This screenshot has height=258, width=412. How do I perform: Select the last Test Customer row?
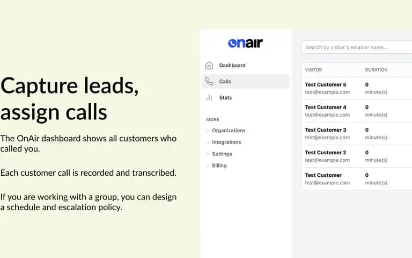(x=357, y=179)
